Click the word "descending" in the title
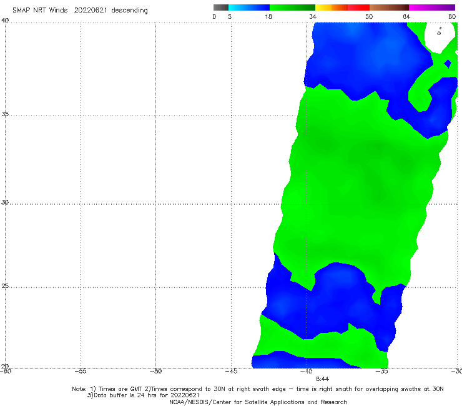 click(x=129, y=11)
